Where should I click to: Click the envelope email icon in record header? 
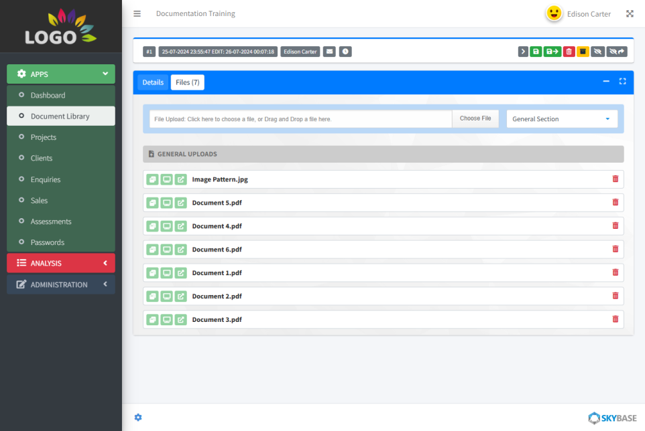329,52
